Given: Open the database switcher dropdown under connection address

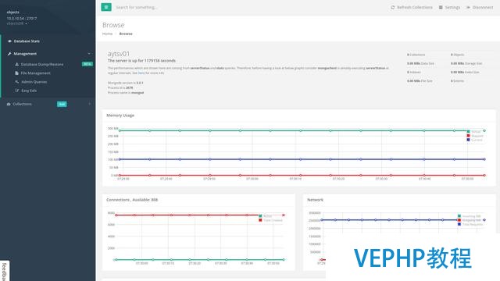Looking at the screenshot, I should 17,23.
